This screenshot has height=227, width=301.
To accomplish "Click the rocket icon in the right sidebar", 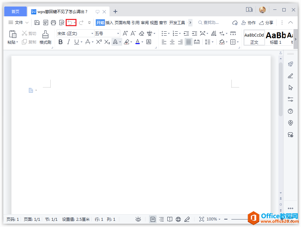I will coord(290,64).
